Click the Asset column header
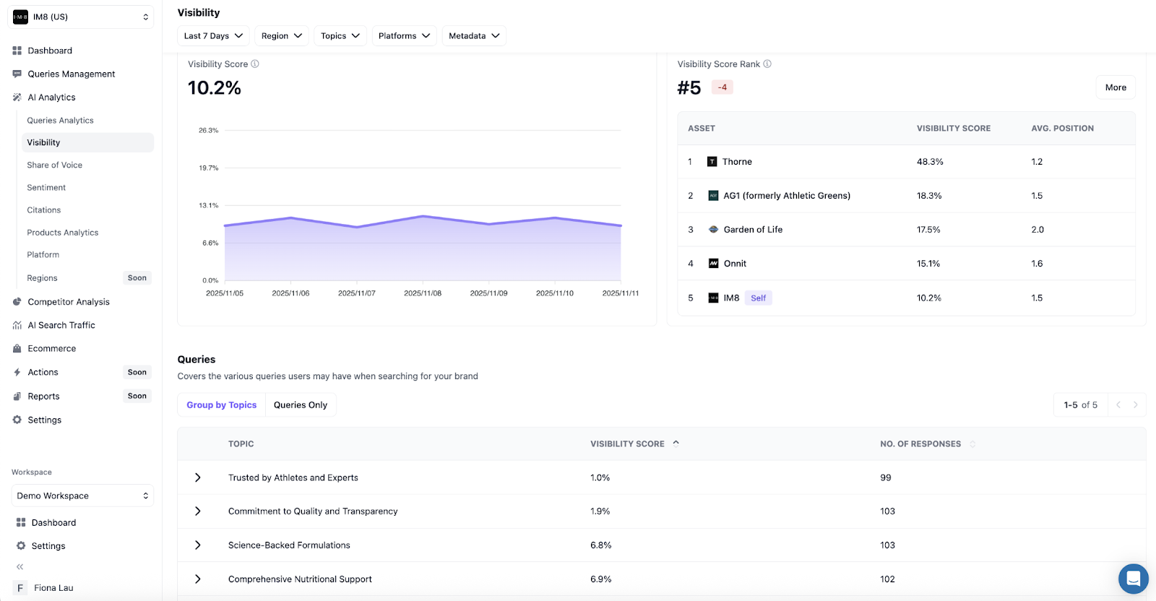 point(702,129)
